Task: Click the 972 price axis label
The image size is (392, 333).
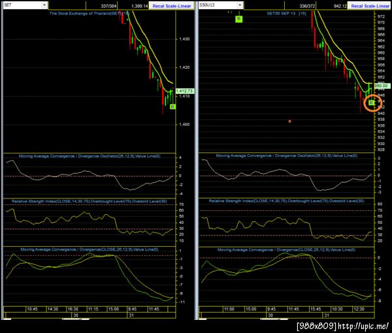Action: pos(381,16)
